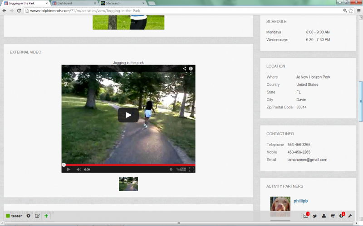Click the watch later clock icon in player
The width and height of the screenshot is (363, 226).
(x=171, y=169)
